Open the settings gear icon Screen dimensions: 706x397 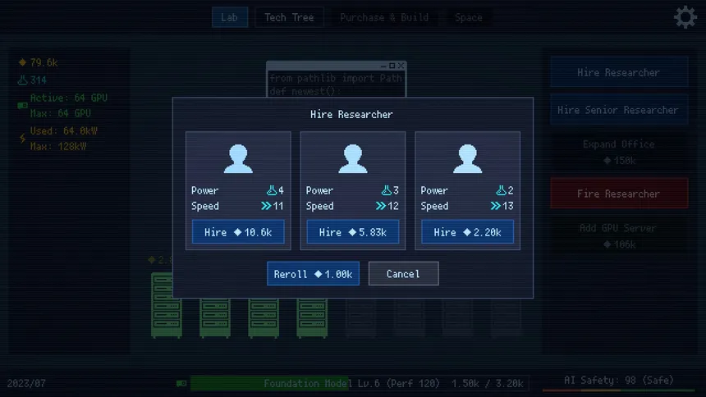[x=685, y=17]
